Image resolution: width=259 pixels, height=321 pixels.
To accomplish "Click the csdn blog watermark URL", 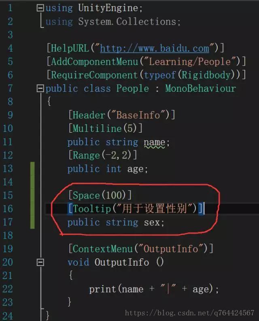I will (x=189, y=313).
